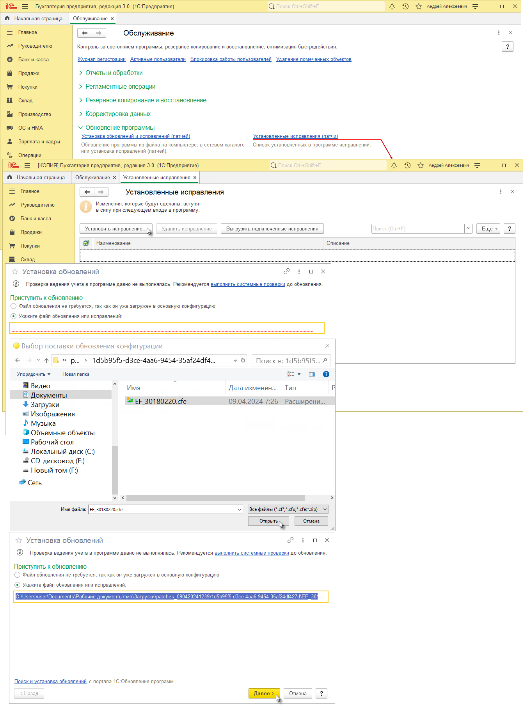Go back in the file selection dialog
524x705 pixels.
tap(18, 360)
